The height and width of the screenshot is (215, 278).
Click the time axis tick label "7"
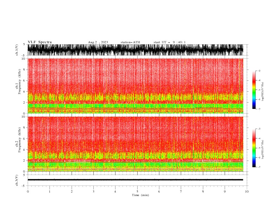(181, 191)
